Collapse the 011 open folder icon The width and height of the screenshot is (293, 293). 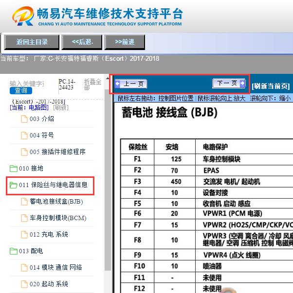point(14,185)
